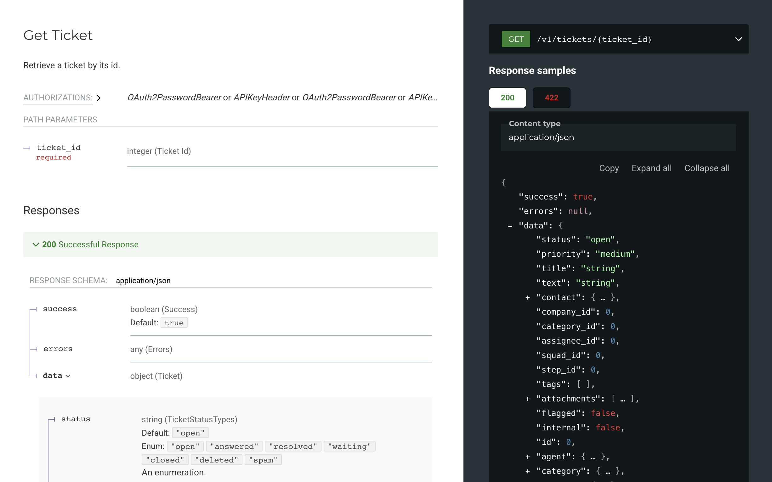
Task: Expand the Authorizations arrow
Action: (x=99, y=98)
